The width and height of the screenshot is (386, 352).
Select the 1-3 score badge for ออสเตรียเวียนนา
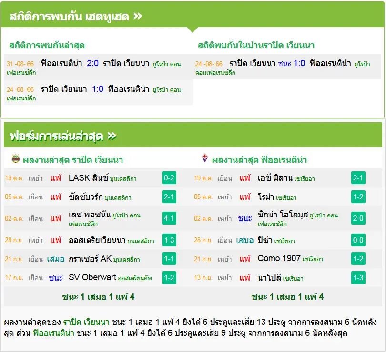point(169,240)
